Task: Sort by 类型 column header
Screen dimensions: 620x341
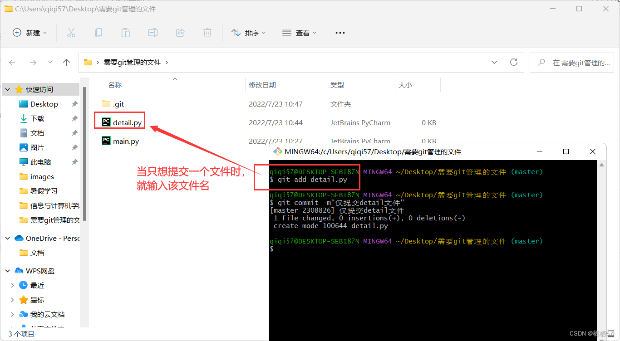Action: pos(337,85)
